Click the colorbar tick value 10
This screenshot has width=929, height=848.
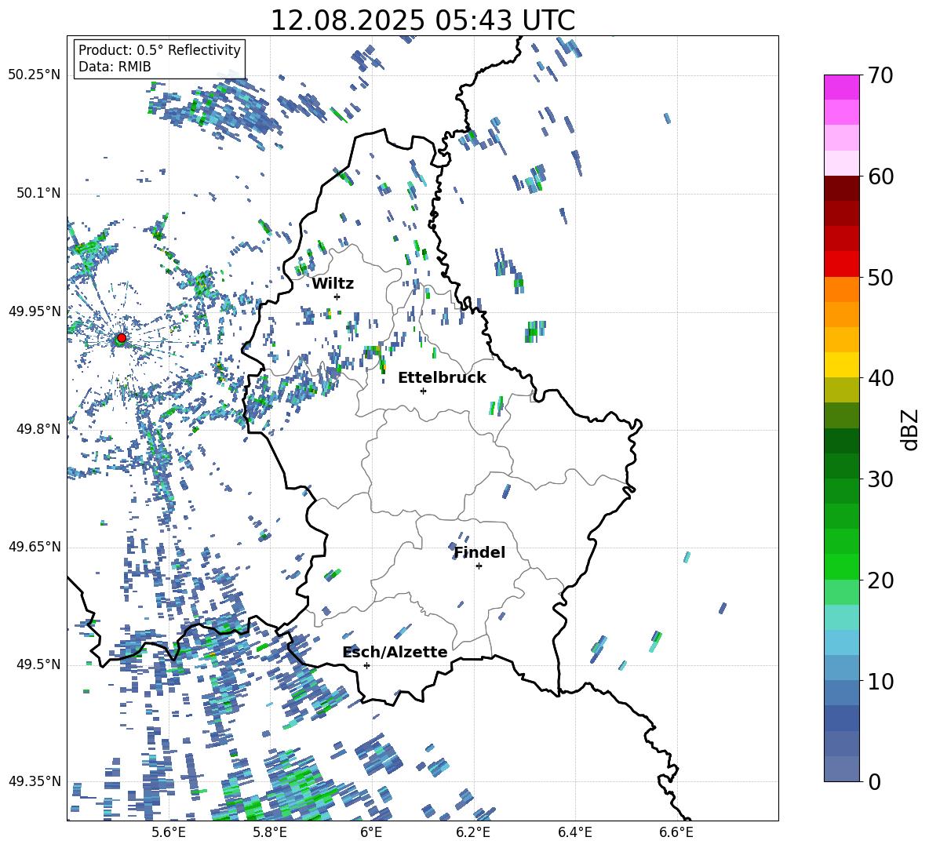(x=880, y=681)
